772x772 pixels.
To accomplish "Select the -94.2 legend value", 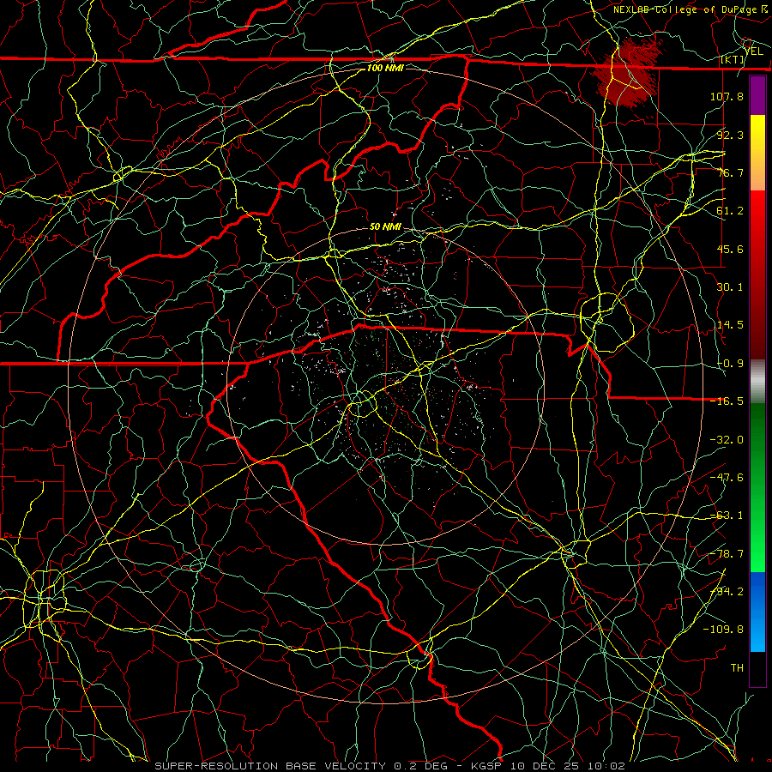I will coord(727,592).
